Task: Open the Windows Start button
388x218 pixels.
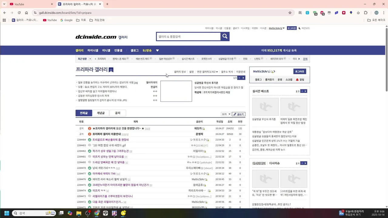Action: (7, 213)
